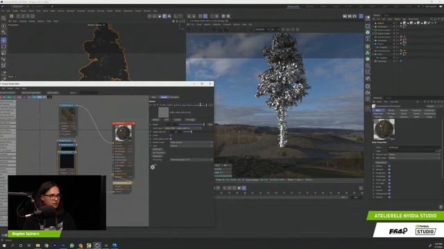Click the material preview sphere in Attributes
444x249 pixels.
click(384, 129)
